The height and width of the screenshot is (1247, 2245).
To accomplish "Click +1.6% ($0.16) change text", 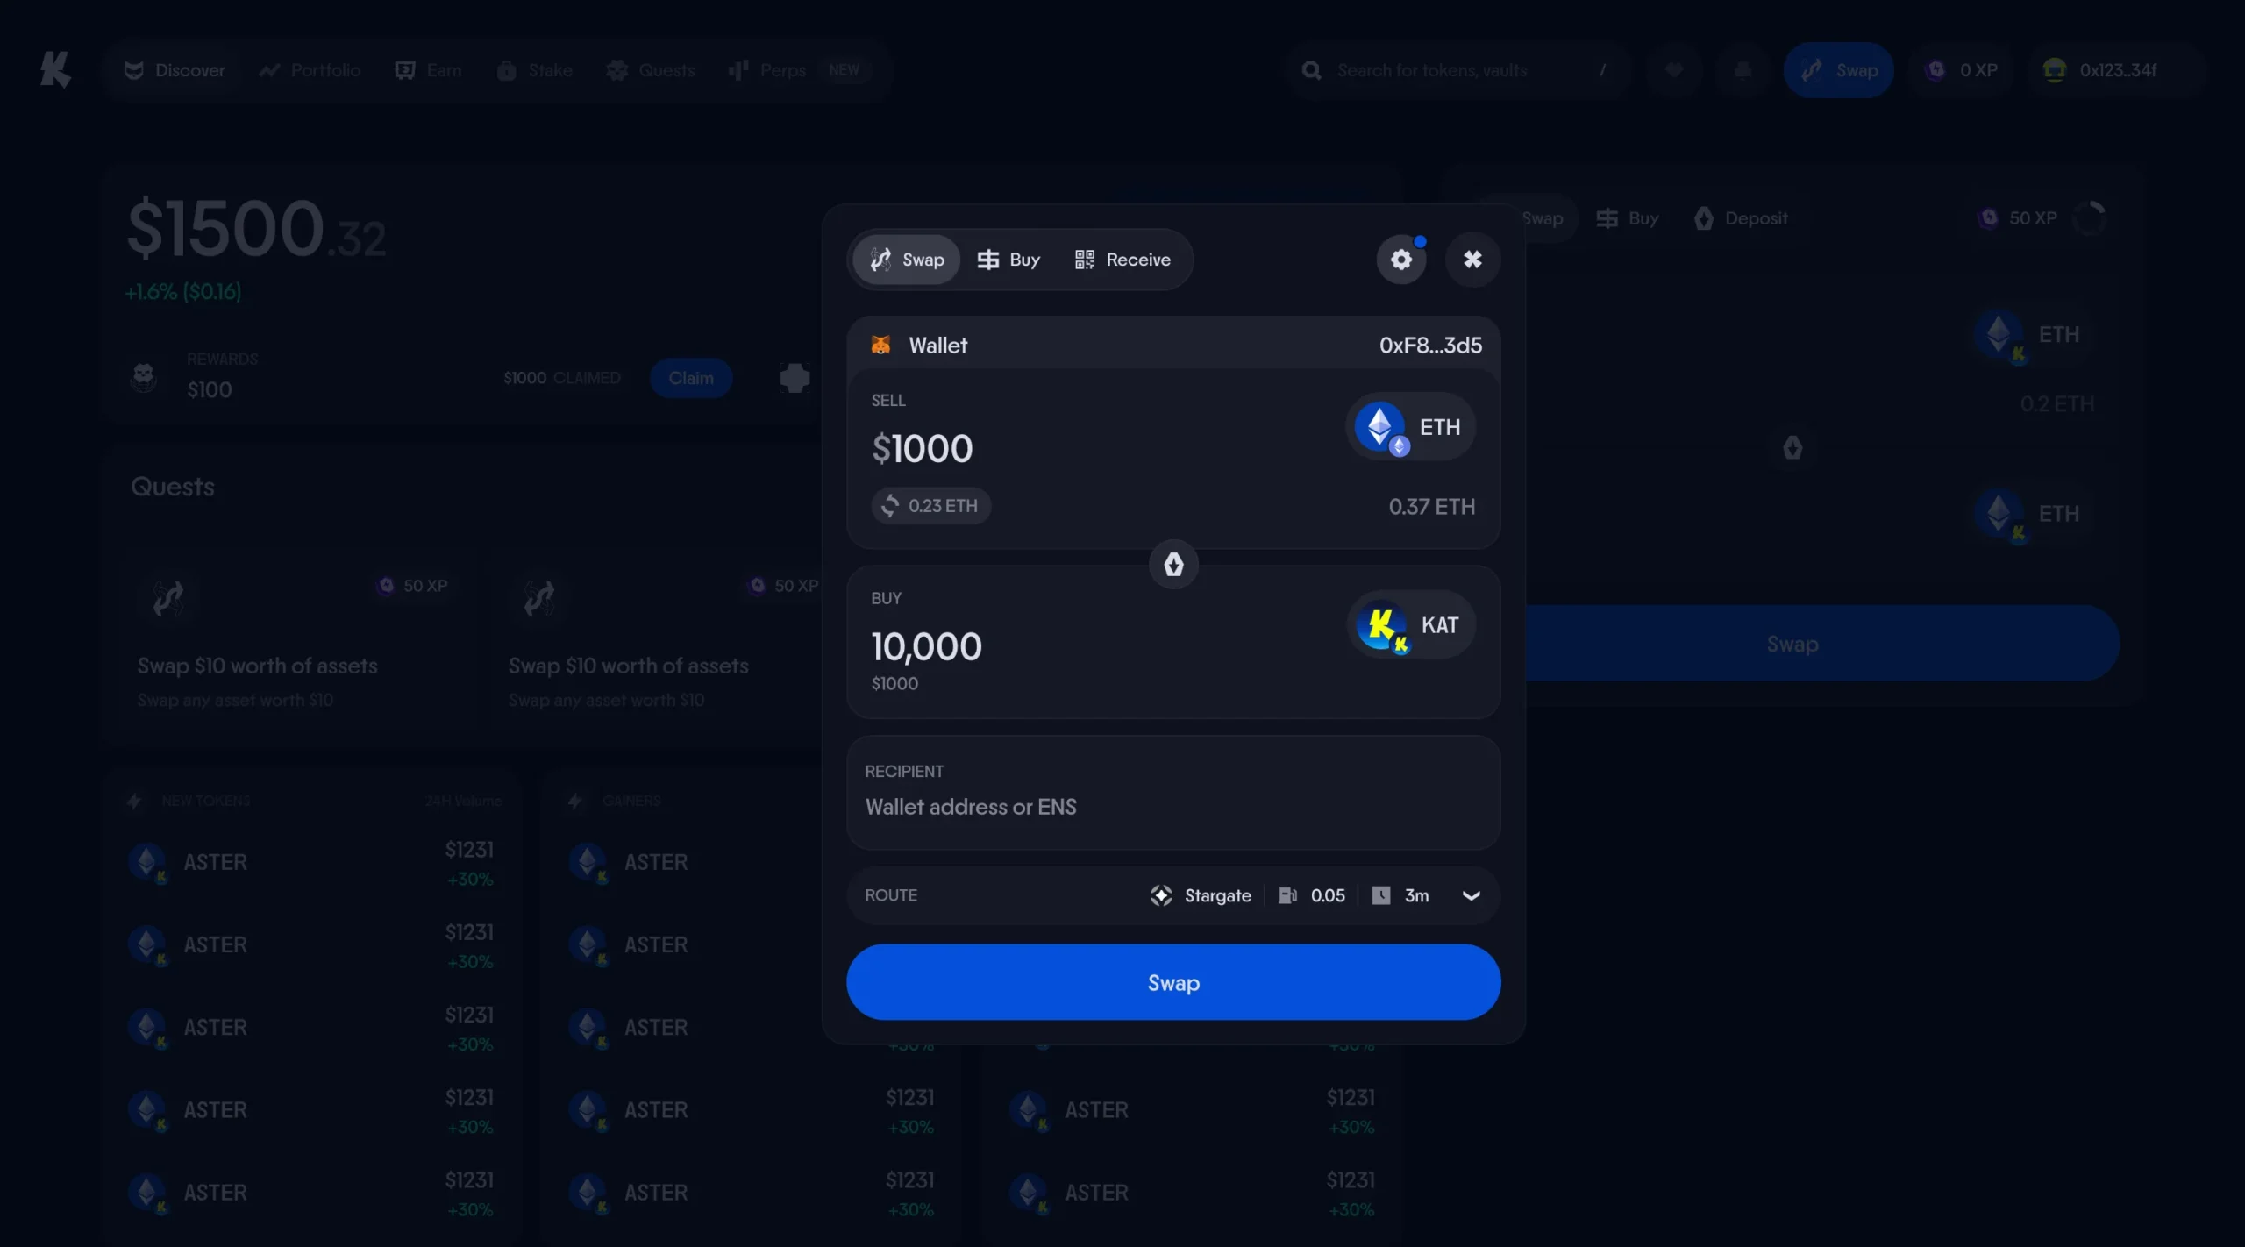I will point(183,292).
